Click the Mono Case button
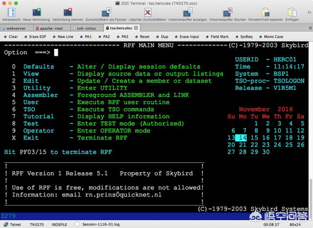 (271, 37)
